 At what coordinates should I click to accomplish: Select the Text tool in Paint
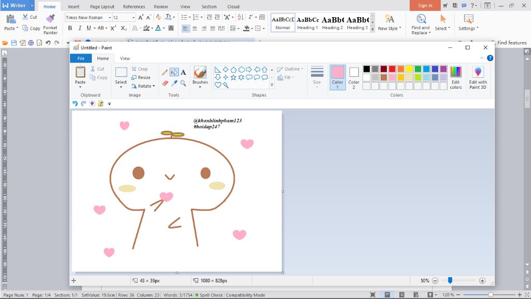coord(183,72)
